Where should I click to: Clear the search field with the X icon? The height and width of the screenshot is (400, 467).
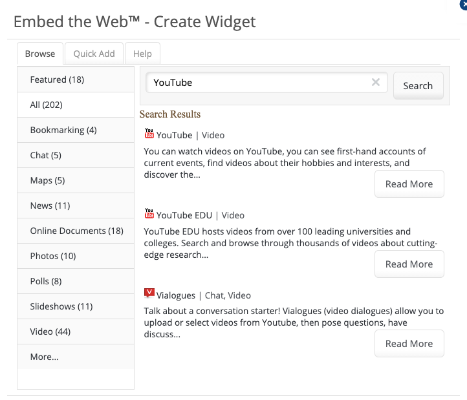point(376,82)
